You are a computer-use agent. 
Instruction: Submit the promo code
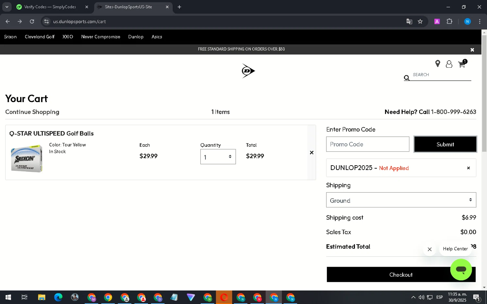pyautogui.click(x=445, y=144)
